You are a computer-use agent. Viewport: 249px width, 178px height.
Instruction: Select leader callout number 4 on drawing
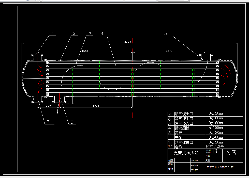[102, 34]
